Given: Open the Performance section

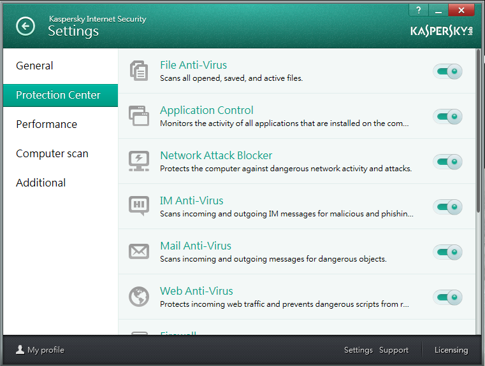Looking at the screenshot, I should (x=47, y=124).
